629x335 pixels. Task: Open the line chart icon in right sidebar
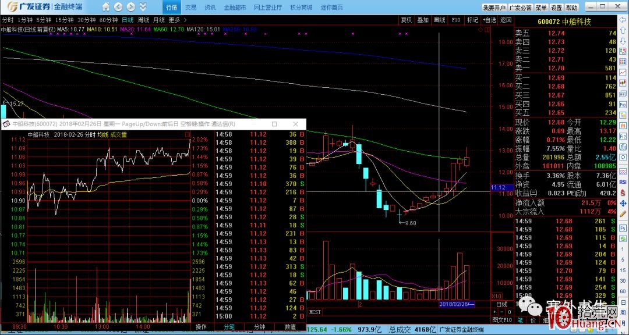click(623, 73)
